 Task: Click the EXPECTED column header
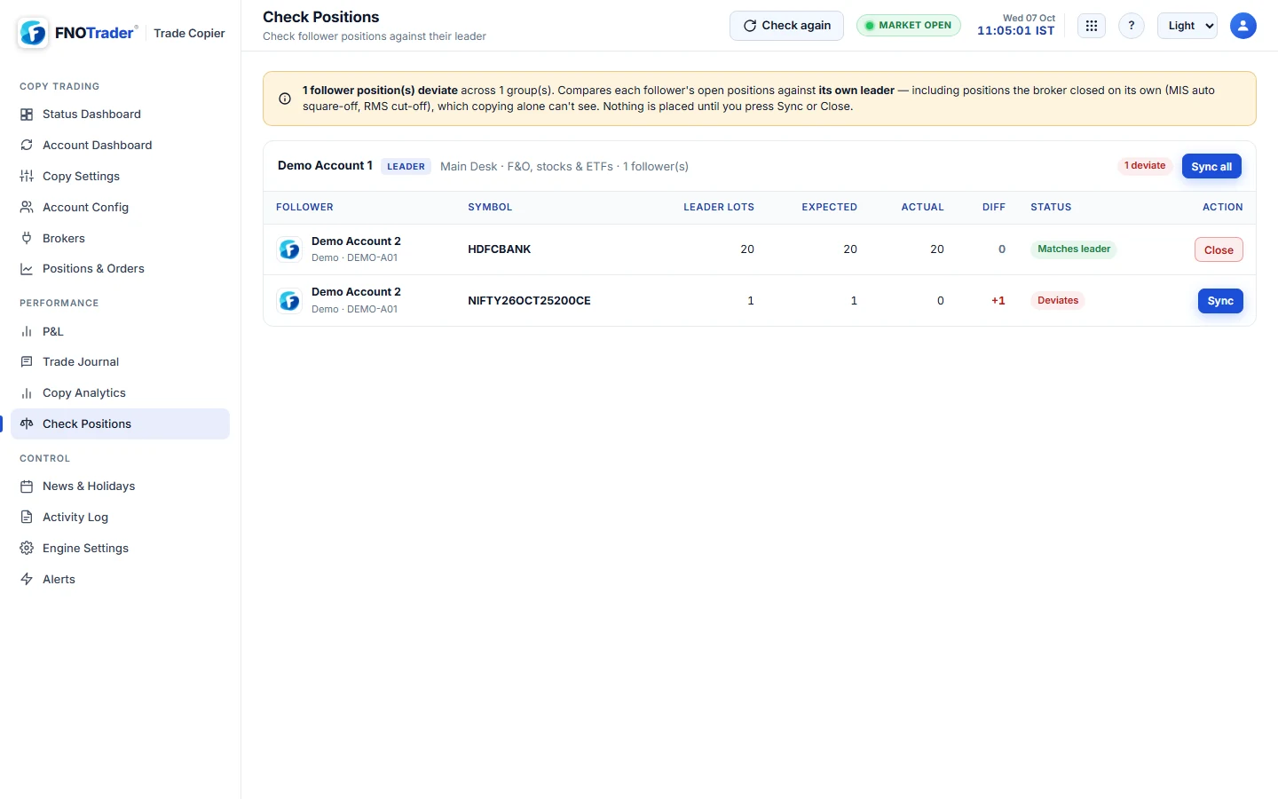click(830, 208)
